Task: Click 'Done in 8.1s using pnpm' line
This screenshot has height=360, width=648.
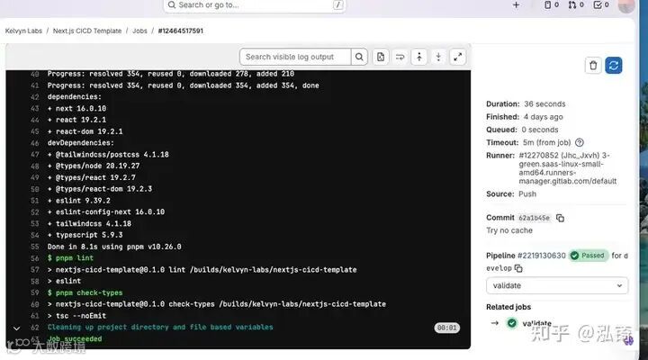Action: 114,247
